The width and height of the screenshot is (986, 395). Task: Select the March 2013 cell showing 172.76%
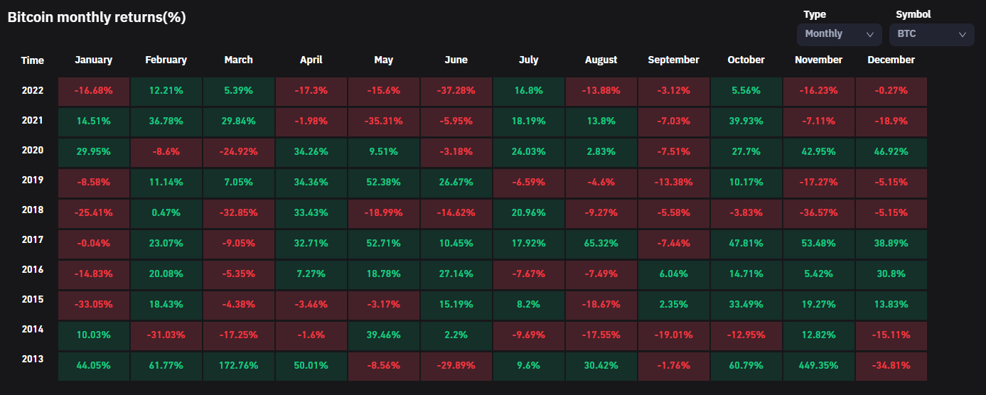pyautogui.click(x=239, y=366)
